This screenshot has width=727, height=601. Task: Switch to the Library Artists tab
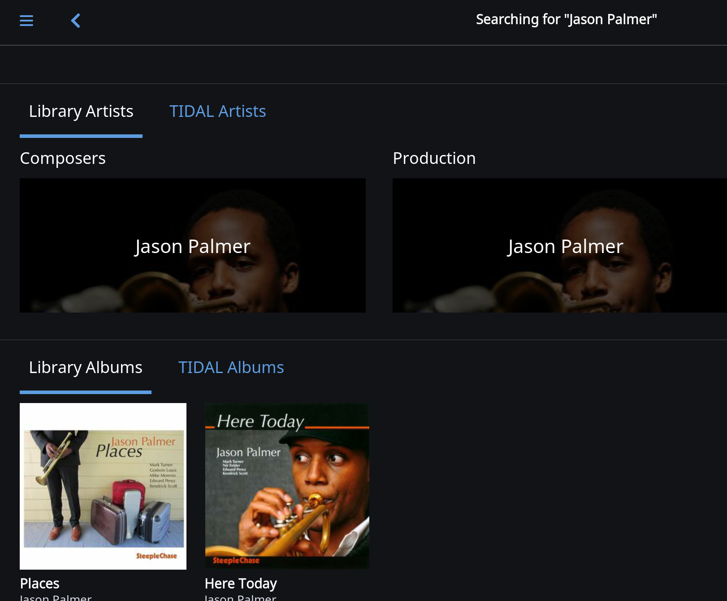point(81,111)
